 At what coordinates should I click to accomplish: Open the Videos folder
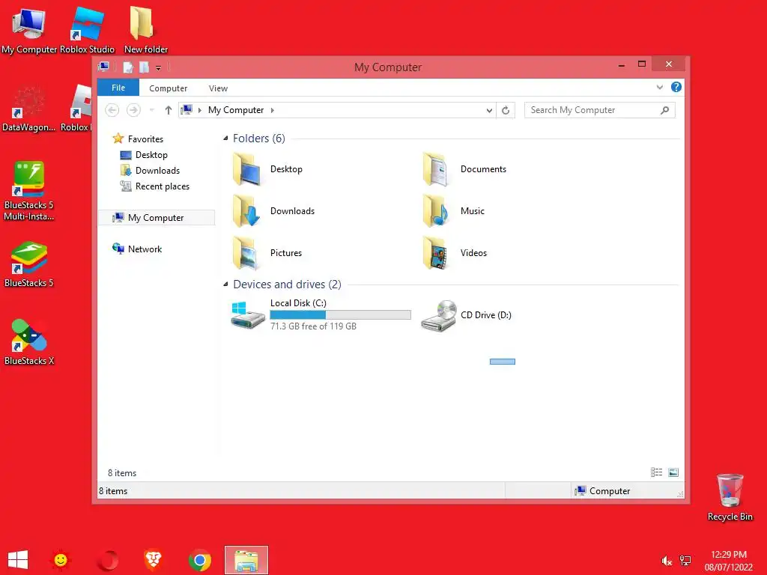[x=455, y=253]
